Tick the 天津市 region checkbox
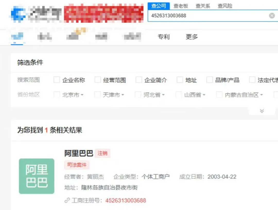The image size is (278, 210). [x=97, y=94]
